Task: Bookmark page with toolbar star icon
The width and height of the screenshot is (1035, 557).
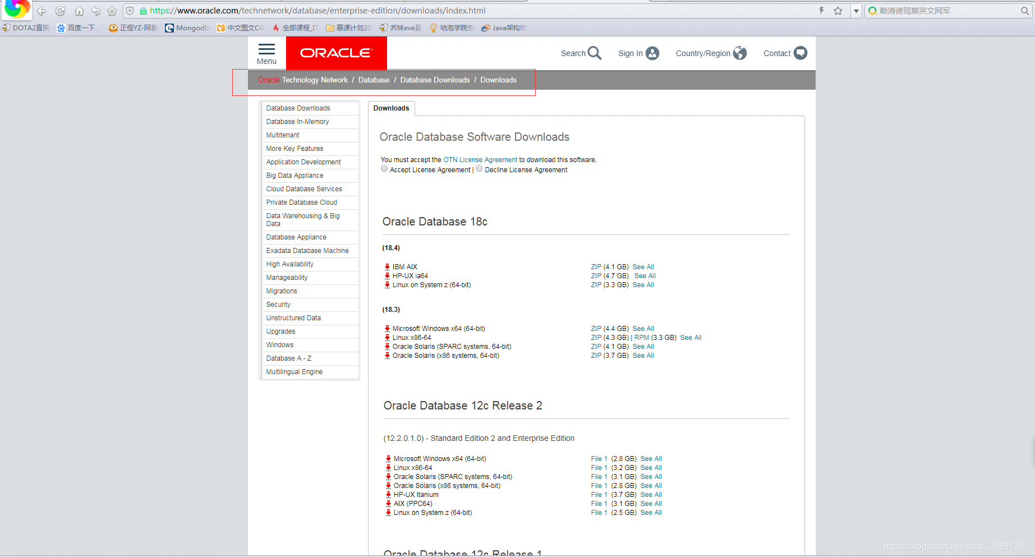Action: (112, 11)
